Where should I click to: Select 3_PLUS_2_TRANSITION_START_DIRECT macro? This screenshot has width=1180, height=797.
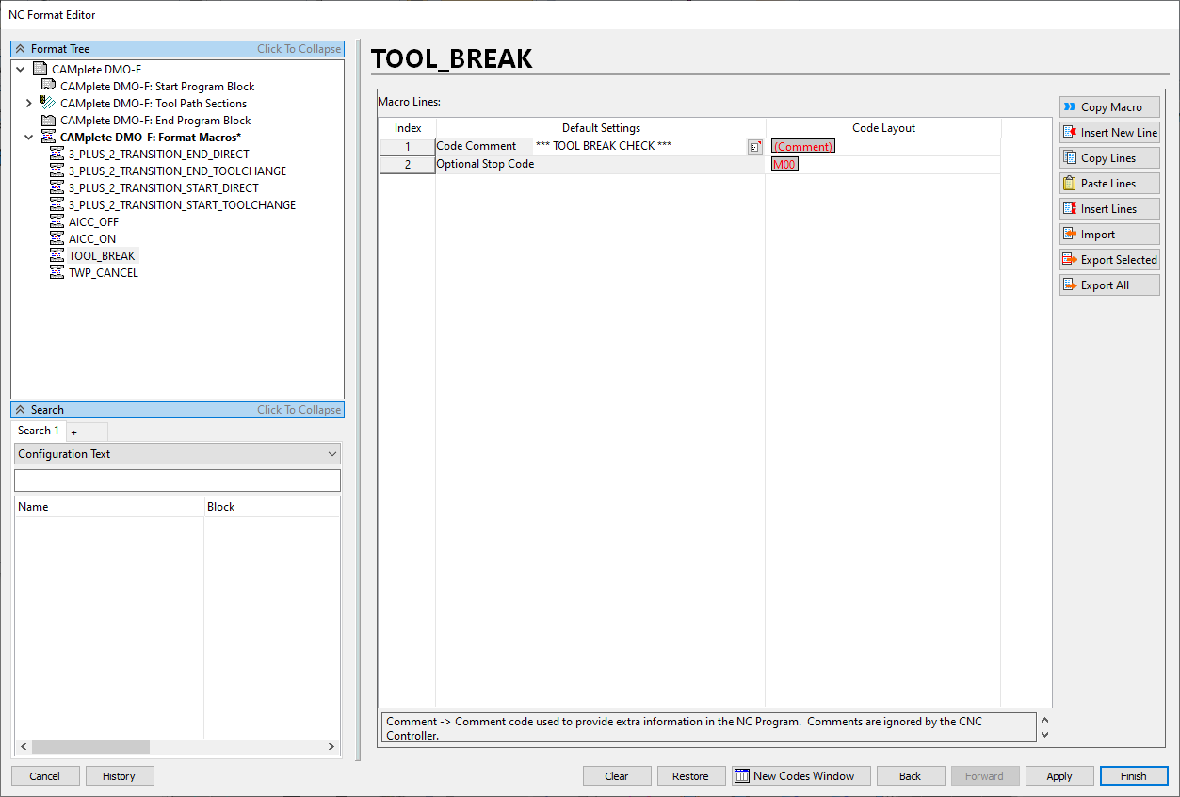coord(164,188)
